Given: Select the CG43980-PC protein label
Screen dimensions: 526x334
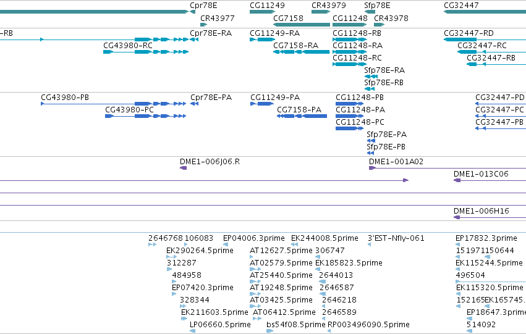Looking at the screenshot, I should (x=129, y=110).
